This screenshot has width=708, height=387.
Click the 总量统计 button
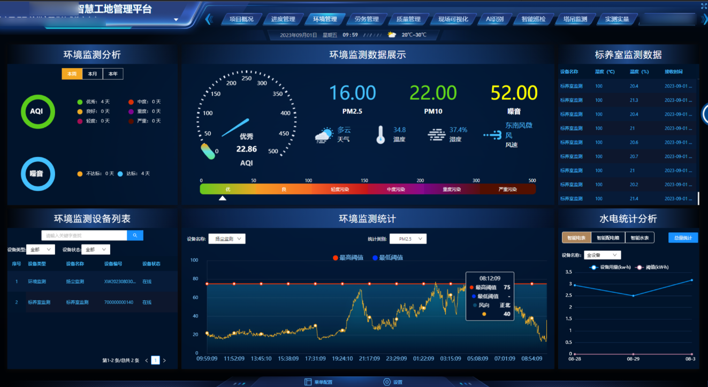click(x=683, y=238)
